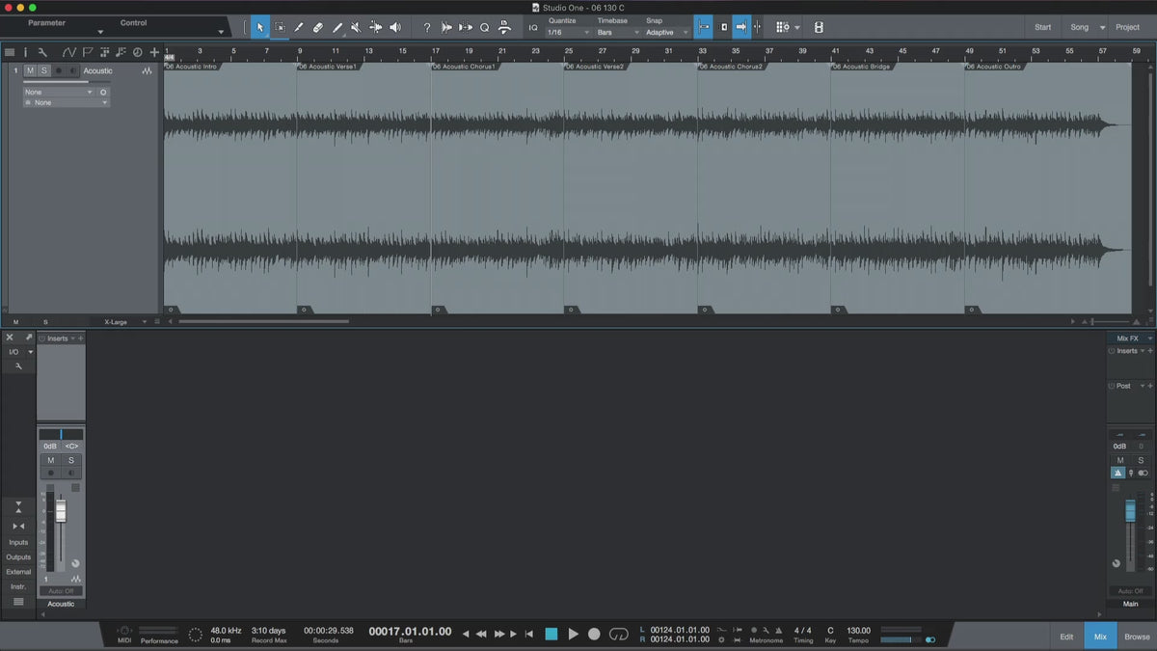The width and height of the screenshot is (1157, 651).
Task: Select the Eraser tool
Action: [317, 28]
